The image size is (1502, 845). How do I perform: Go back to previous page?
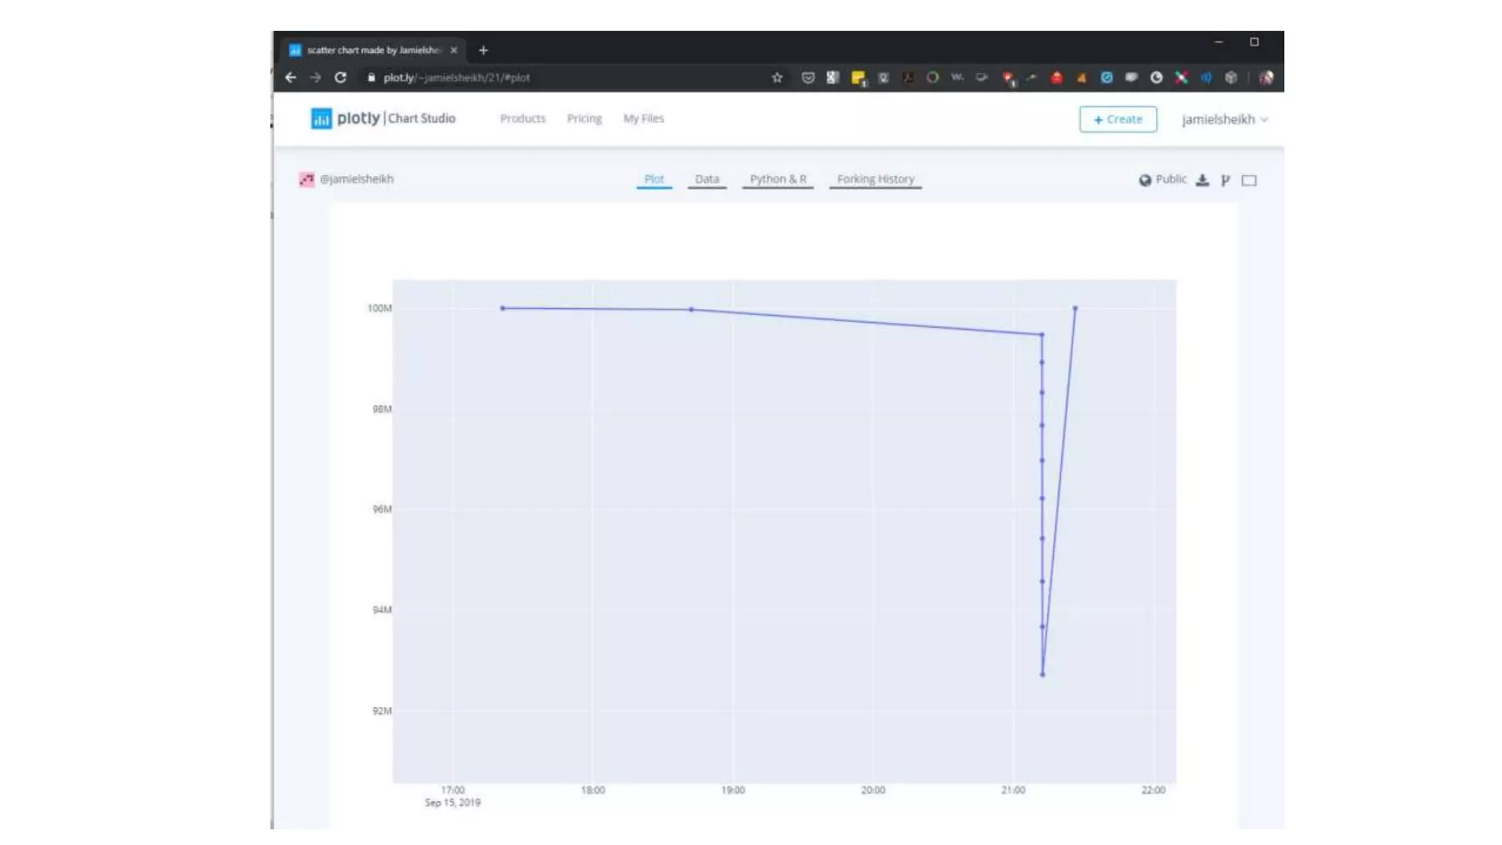pos(291,78)
